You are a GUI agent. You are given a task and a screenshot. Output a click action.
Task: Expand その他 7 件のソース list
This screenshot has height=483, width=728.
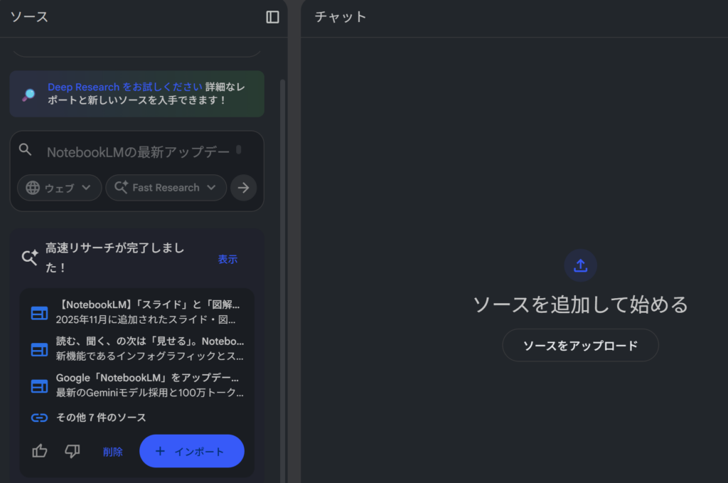coord(101,418)
